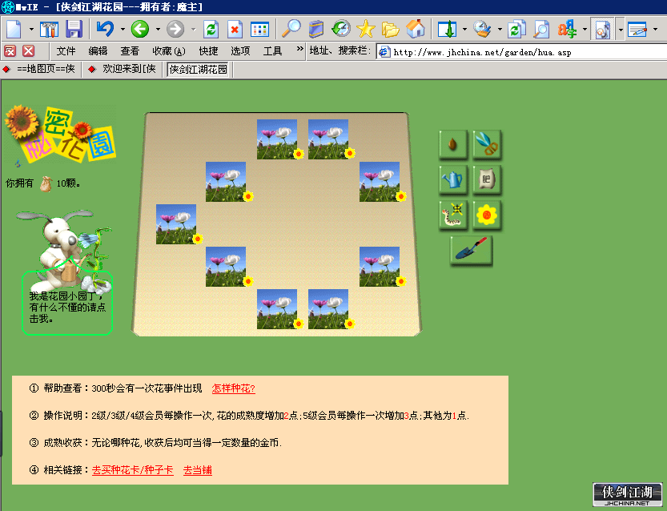Open the dropdown beside the new page icon
The height and width of the screenshot is (511, 667).
point(31,30)
